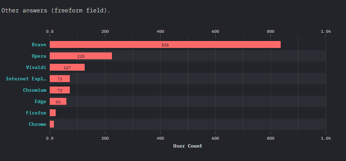
Task: Click the Vivaldi bar showing 127
Action: tap(67, 67)
